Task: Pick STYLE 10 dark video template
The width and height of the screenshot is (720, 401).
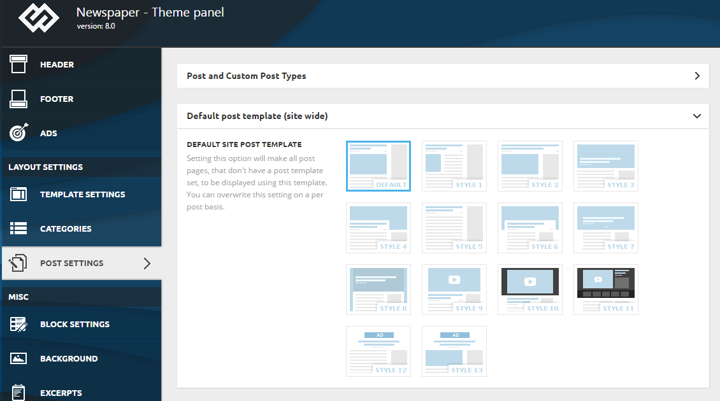Action: [x=530, y=290]
